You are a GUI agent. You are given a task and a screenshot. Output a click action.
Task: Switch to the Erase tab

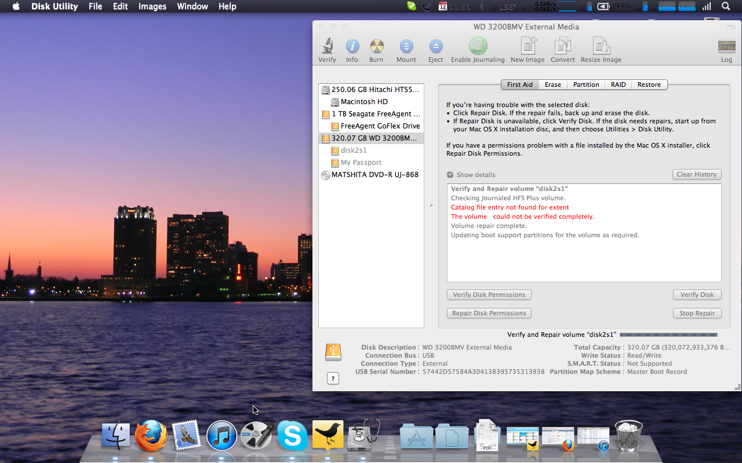click(553, 84)
